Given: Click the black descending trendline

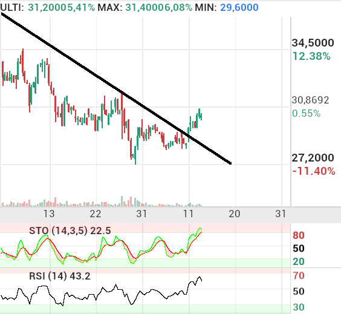Looking at the screenshot, I should point(116,88).
